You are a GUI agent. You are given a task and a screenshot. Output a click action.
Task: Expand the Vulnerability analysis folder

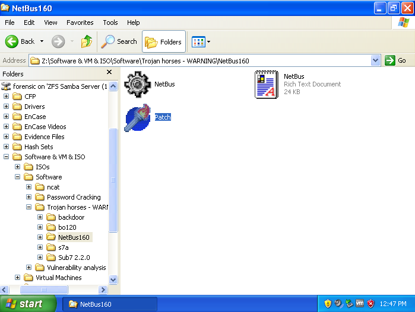pyautogui.click(x=29, y=268)
